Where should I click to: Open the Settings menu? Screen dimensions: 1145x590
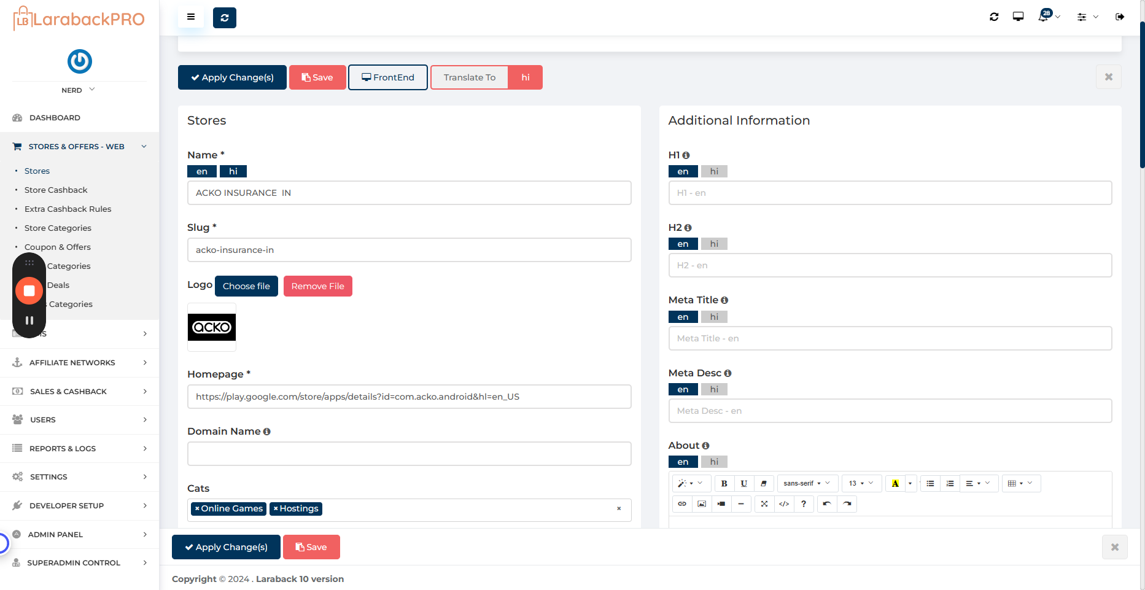80,477
